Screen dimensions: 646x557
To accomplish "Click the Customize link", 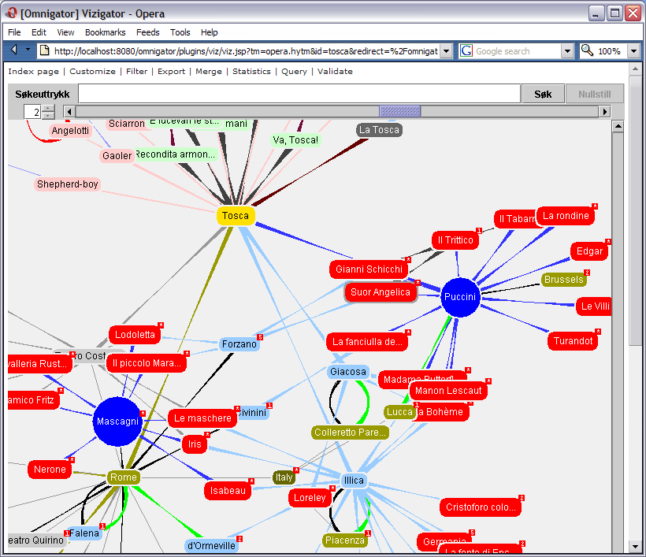I will point(92,71).
